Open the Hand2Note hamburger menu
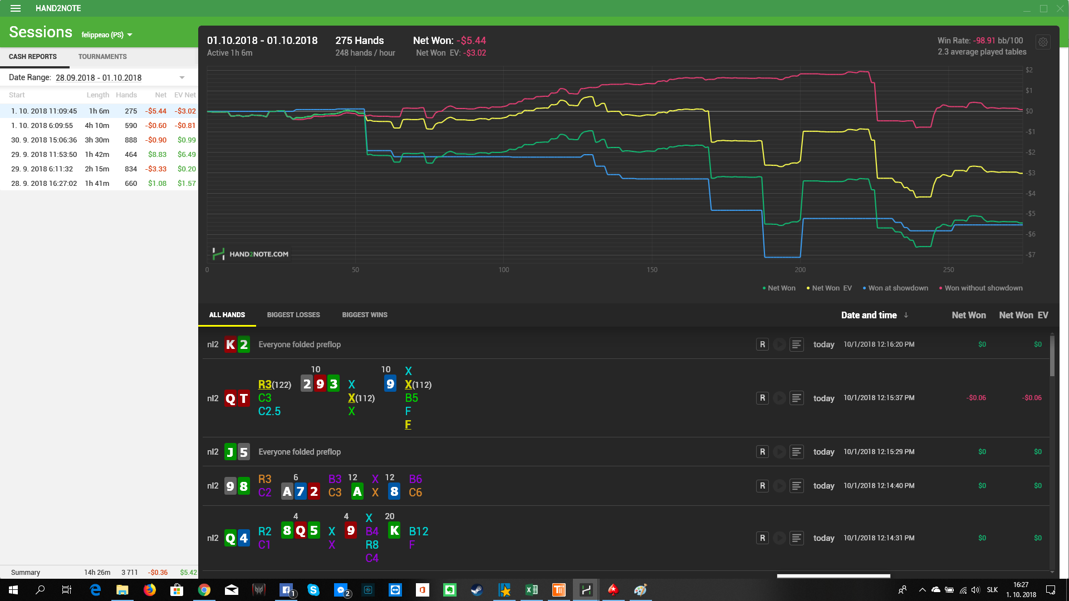This screenshot has width=1069, height=601. pos(16,8)
